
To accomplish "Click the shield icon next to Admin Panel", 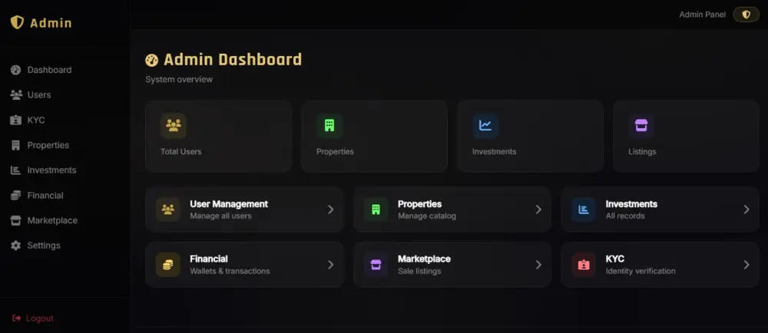I will pos(746,15).
